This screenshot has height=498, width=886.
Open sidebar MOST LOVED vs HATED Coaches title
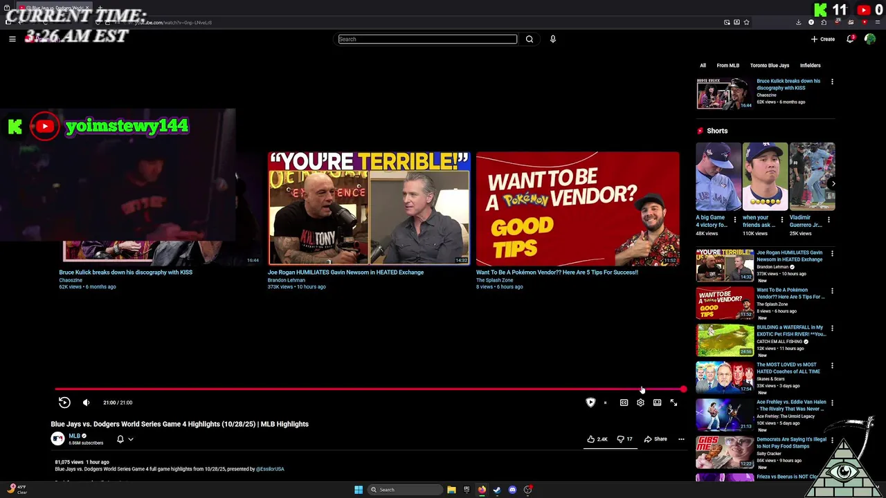point(788,368)
